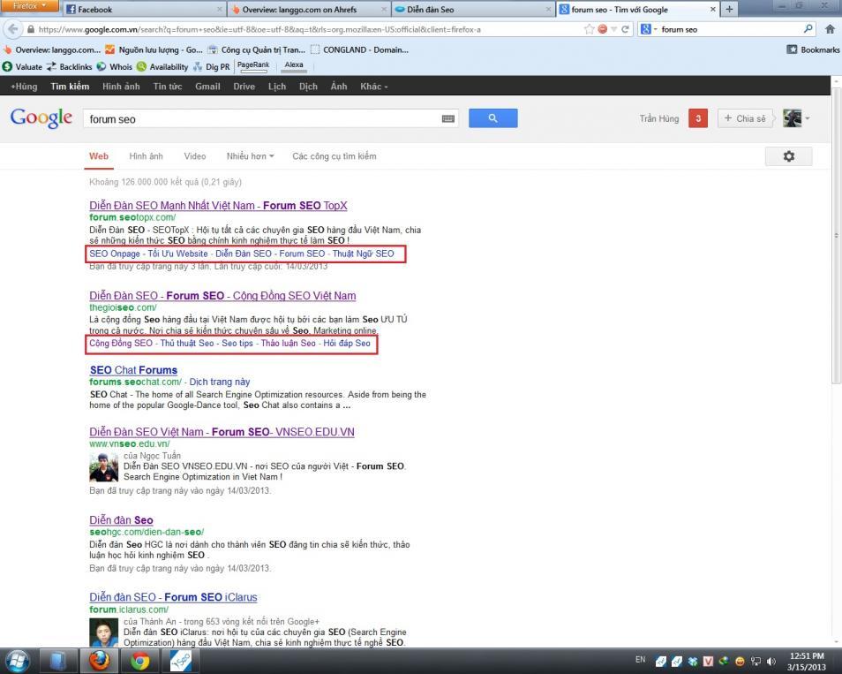This screenshot has width=842, height=674.
Task: Open the Forum SEO iClarus result
Action: [173, 597]
